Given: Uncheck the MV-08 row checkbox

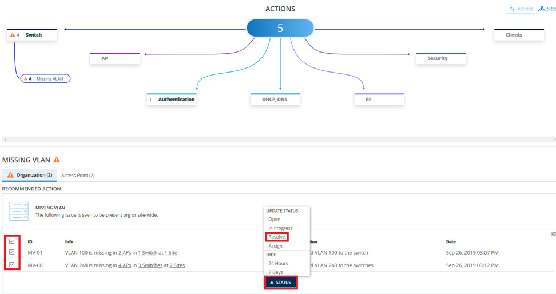Looking at the screenshot, I should click(12, 265).
